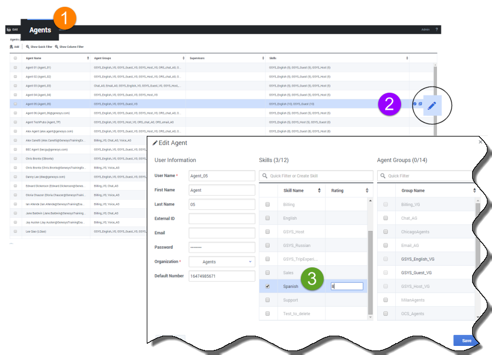
Task: Click the sort arrows beside Skill Name
Action: (x=319, y=191)
